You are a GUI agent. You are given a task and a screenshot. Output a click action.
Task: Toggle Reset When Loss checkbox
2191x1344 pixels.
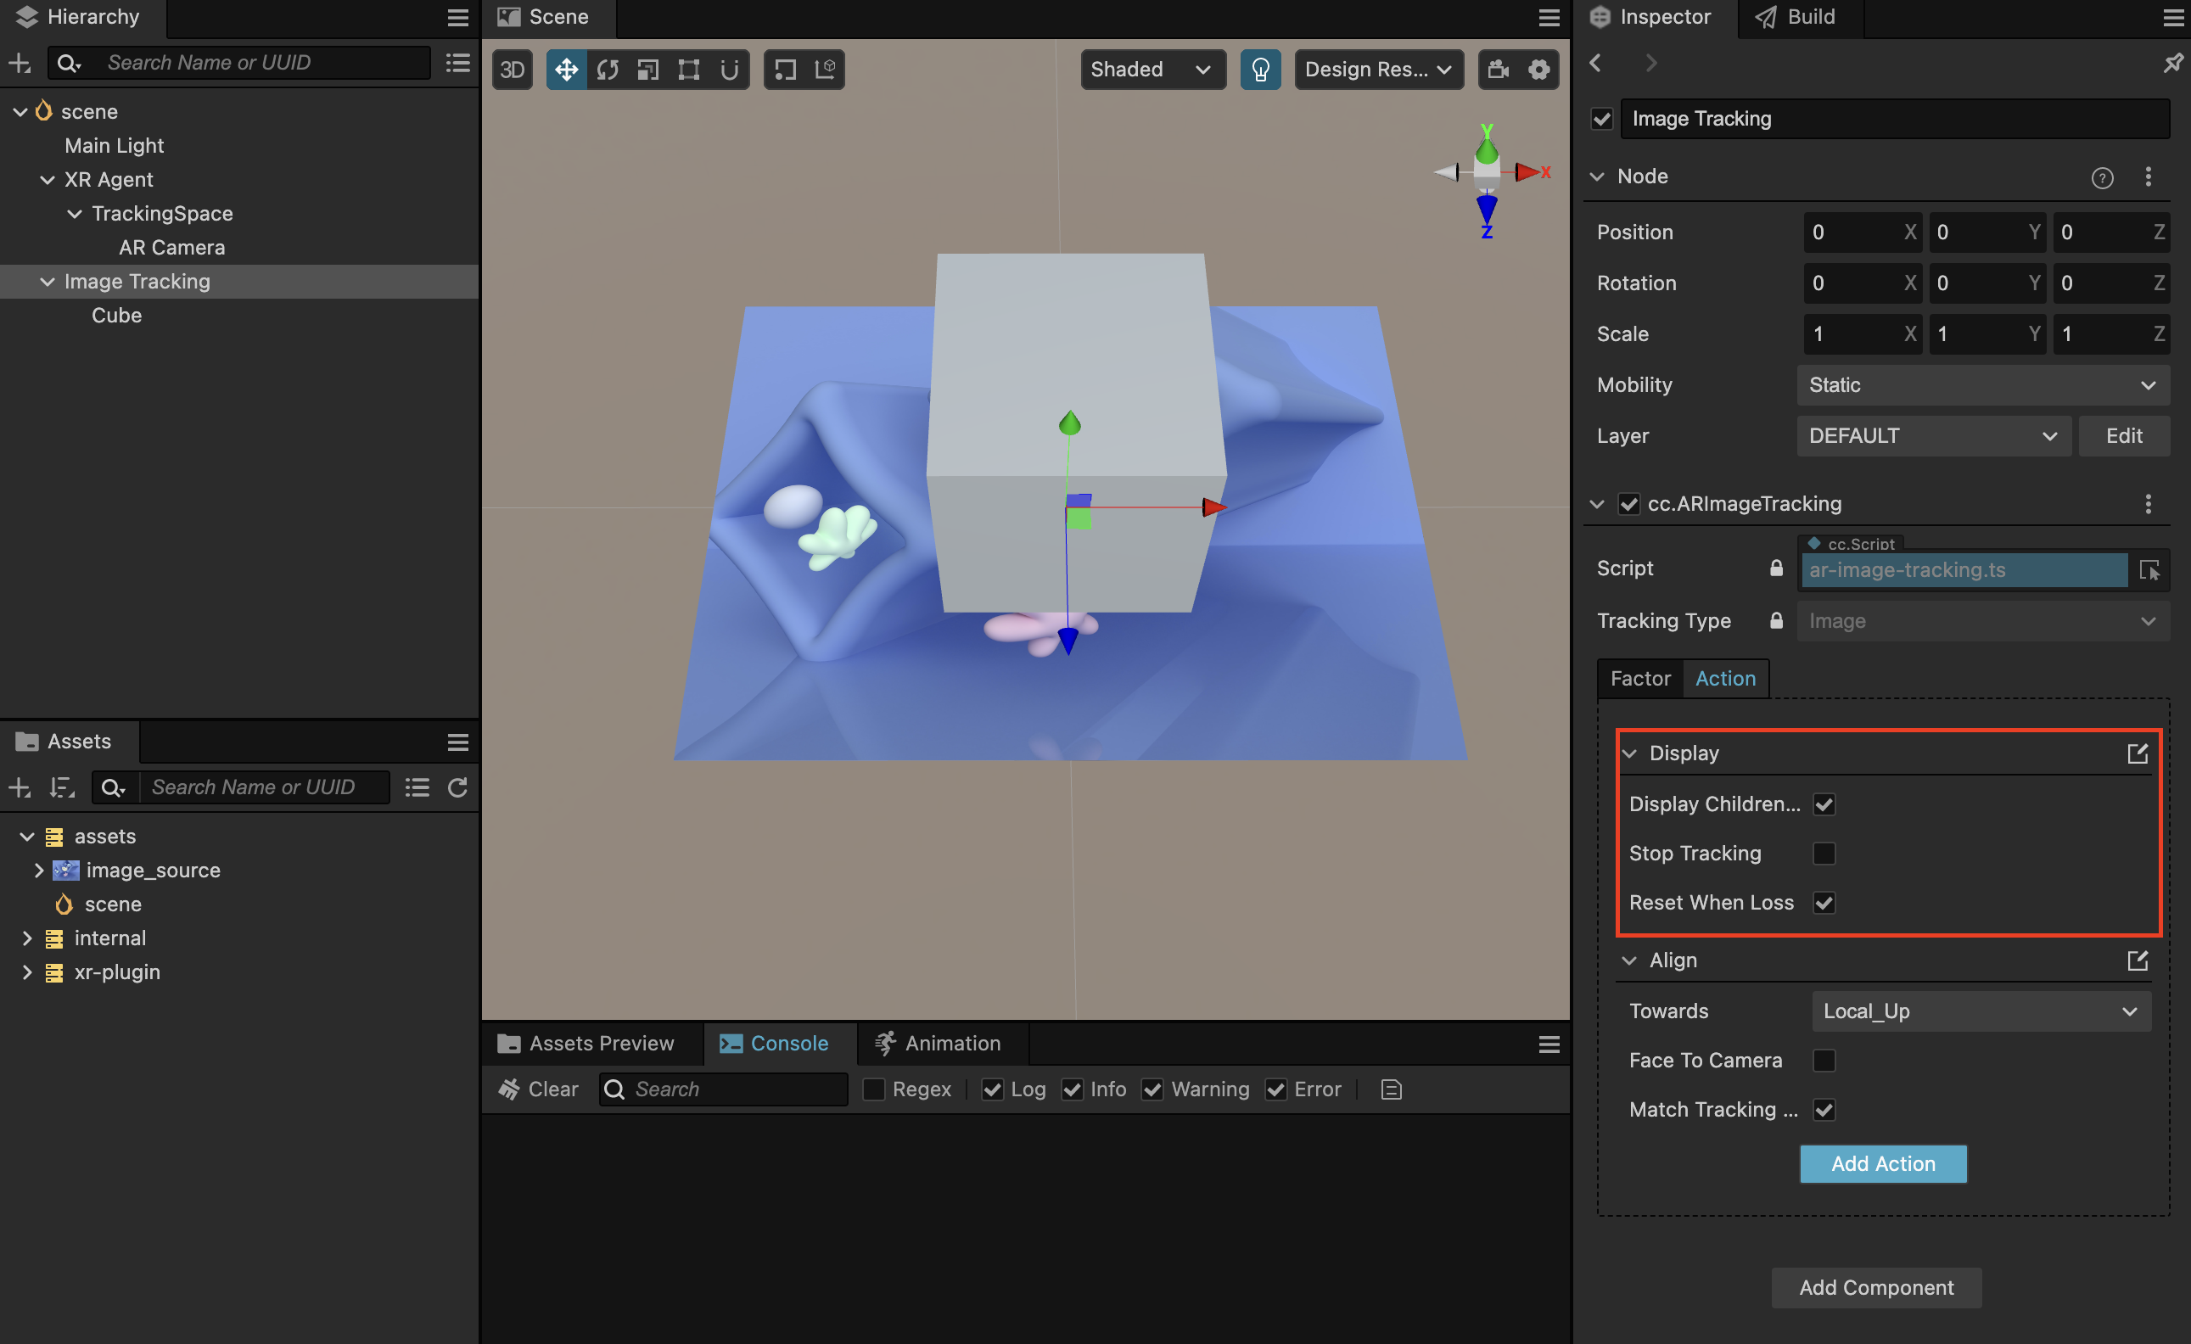coord(1824,903)
